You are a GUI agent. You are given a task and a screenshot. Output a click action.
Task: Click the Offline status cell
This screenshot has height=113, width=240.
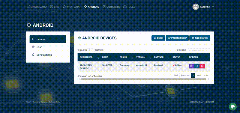(x=177, y=65)
